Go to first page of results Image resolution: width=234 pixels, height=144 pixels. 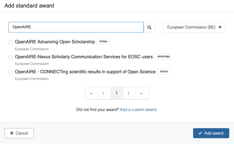pyautogui.click(x=92, y=93)
